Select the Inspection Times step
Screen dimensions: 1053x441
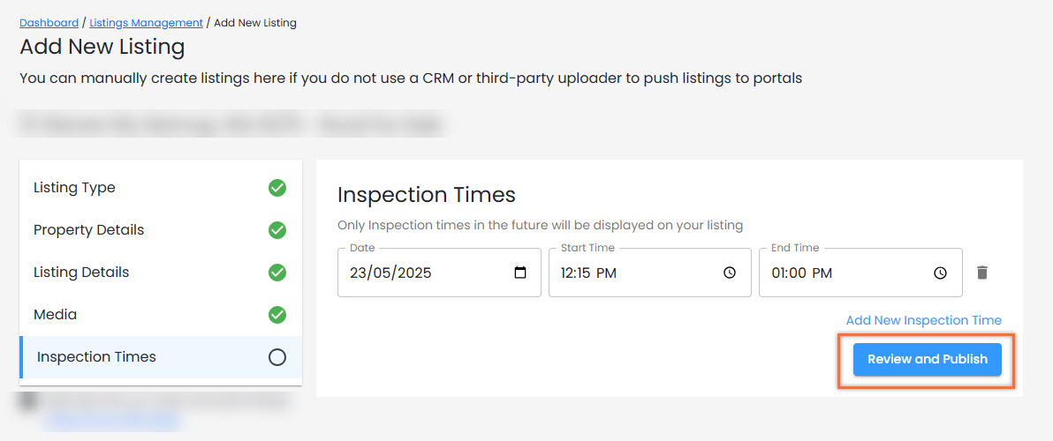[x=161, y=357]
